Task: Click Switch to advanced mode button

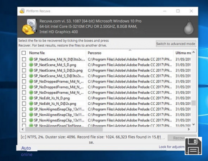Action: click(176, 44)
